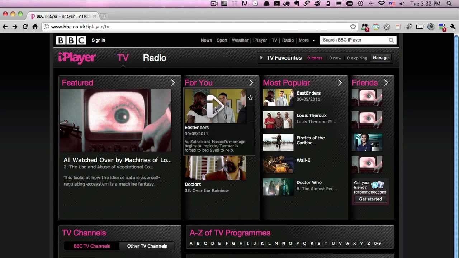Image resolution: width=459 pixels, height=258 pixels.
Task: Open Radio link in the BBC top navigation
Action: click(x=288, y=40)
